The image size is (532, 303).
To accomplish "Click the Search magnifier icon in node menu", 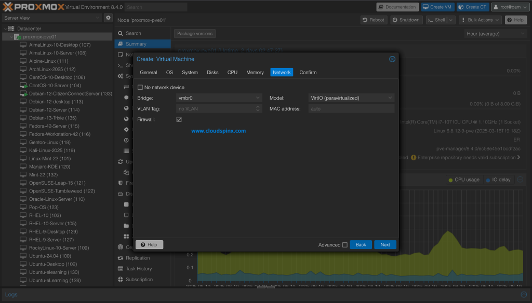I will tap(121, 33).
